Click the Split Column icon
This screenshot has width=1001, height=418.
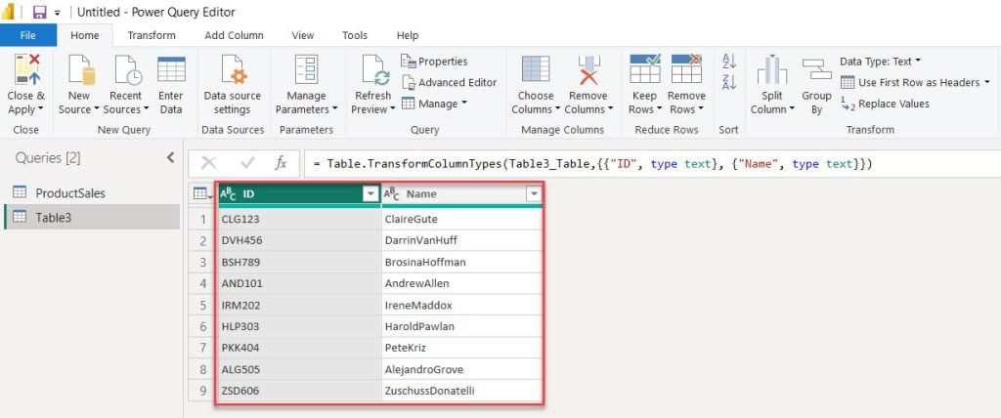point(772,69)
